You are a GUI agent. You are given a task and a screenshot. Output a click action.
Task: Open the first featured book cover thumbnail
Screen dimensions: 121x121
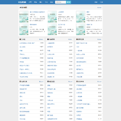coord(24,16)
